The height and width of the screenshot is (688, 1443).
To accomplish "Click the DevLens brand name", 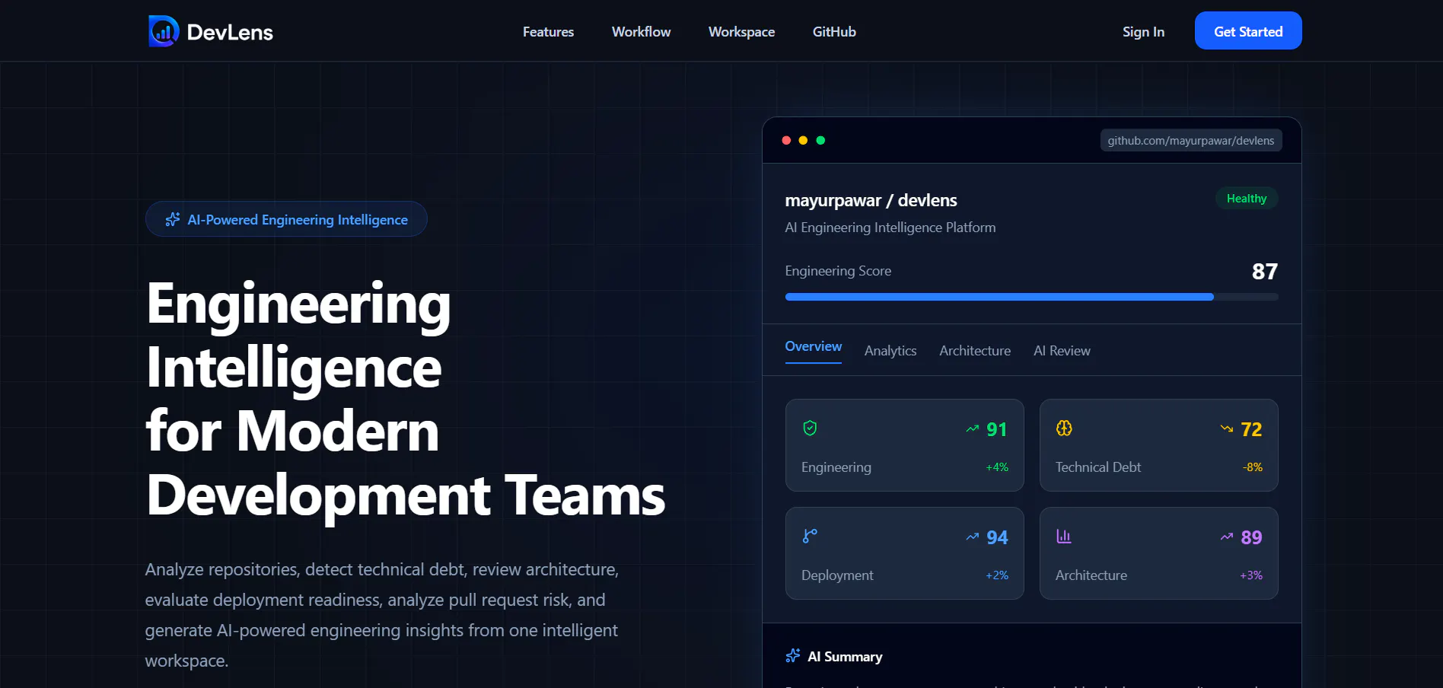I will 230,32.
